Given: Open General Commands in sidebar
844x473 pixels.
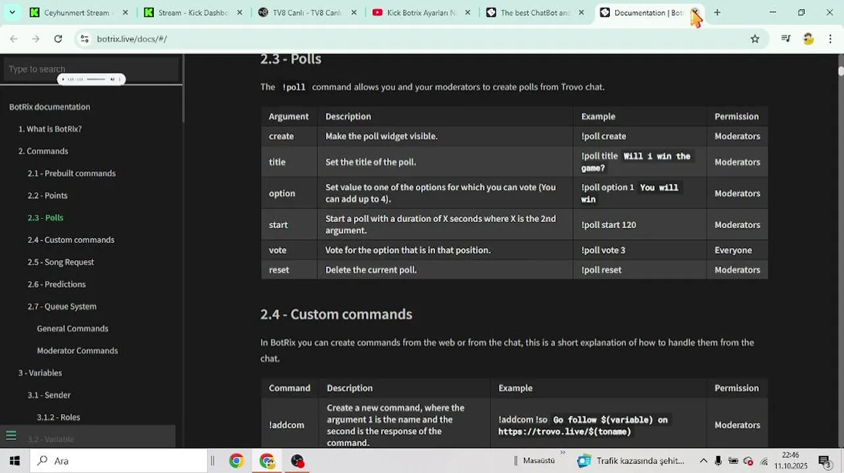Looking at the screenshot, I should click(72, 328).
